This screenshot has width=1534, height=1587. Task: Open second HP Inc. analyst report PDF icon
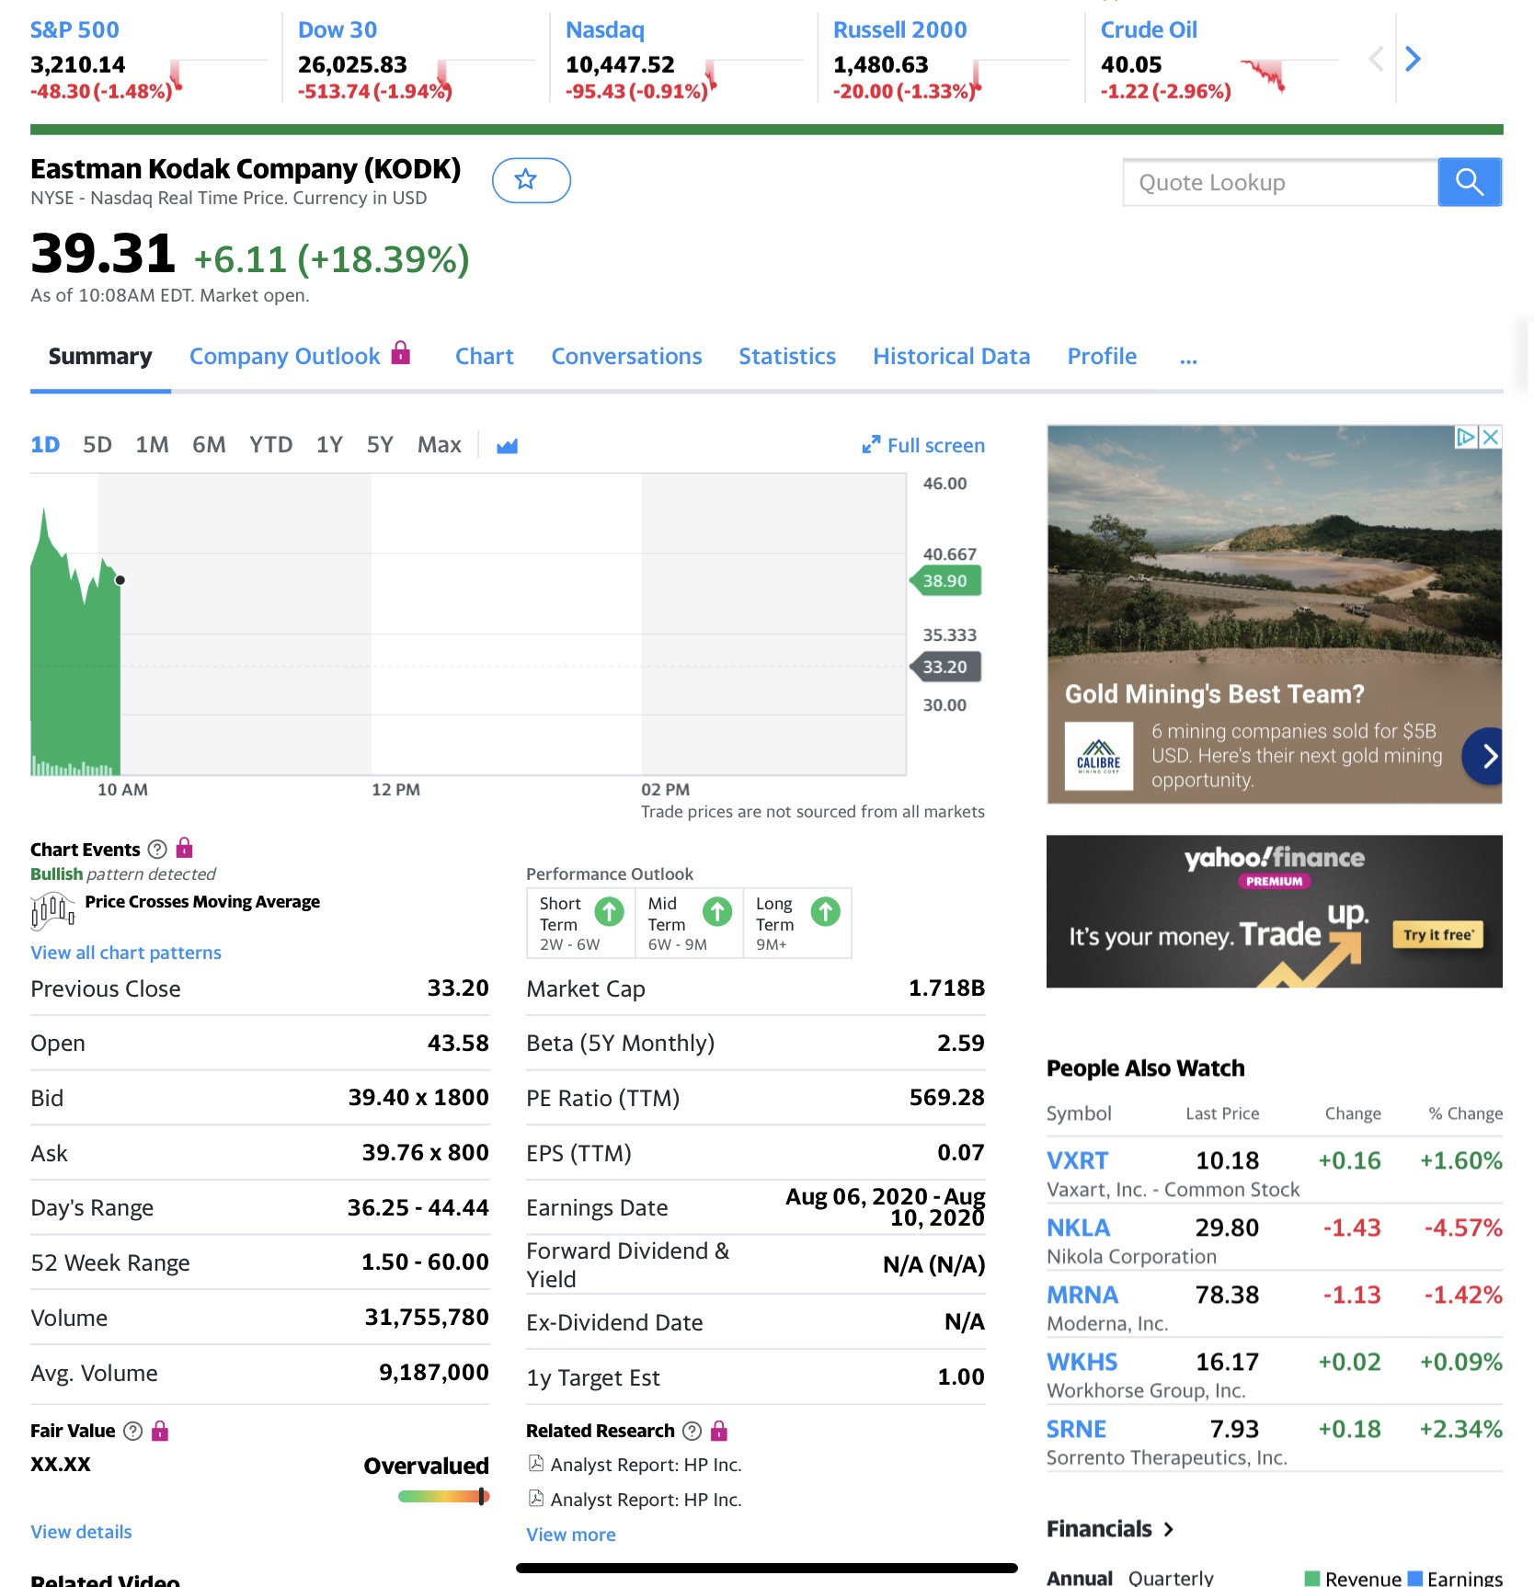point(536,1499)
